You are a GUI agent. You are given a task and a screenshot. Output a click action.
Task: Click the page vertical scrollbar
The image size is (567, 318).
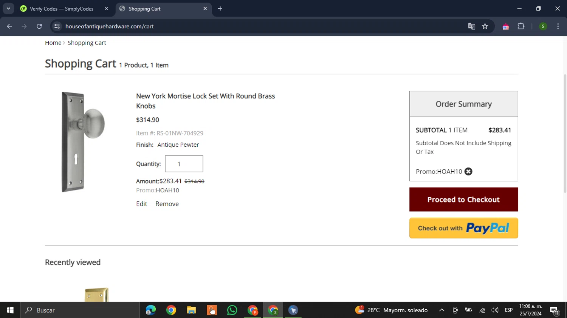[x=565, y=134]
